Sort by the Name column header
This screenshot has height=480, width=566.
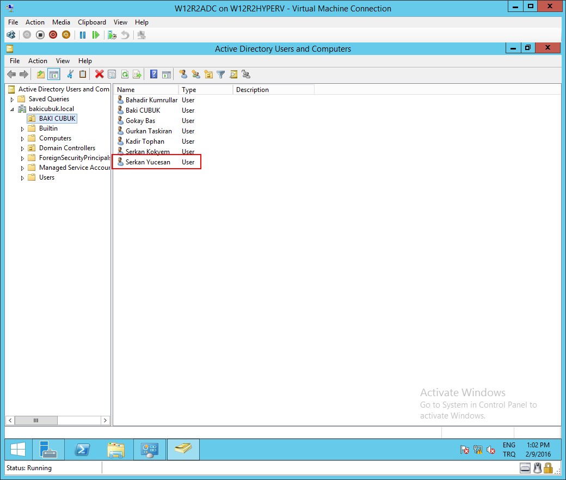point(146,89)
